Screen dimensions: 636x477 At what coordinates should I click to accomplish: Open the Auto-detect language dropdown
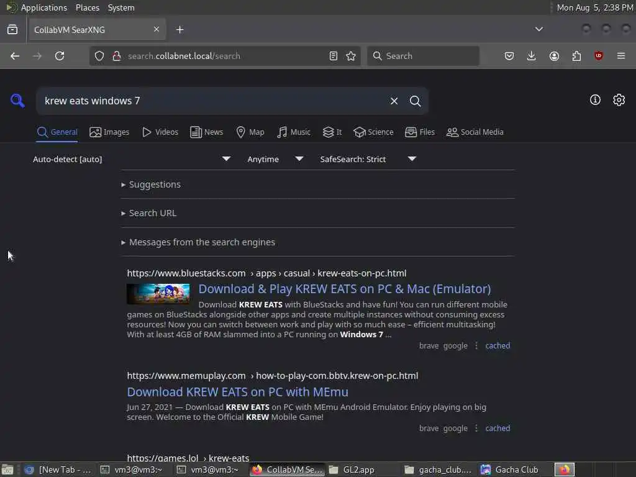click(132, 159)
